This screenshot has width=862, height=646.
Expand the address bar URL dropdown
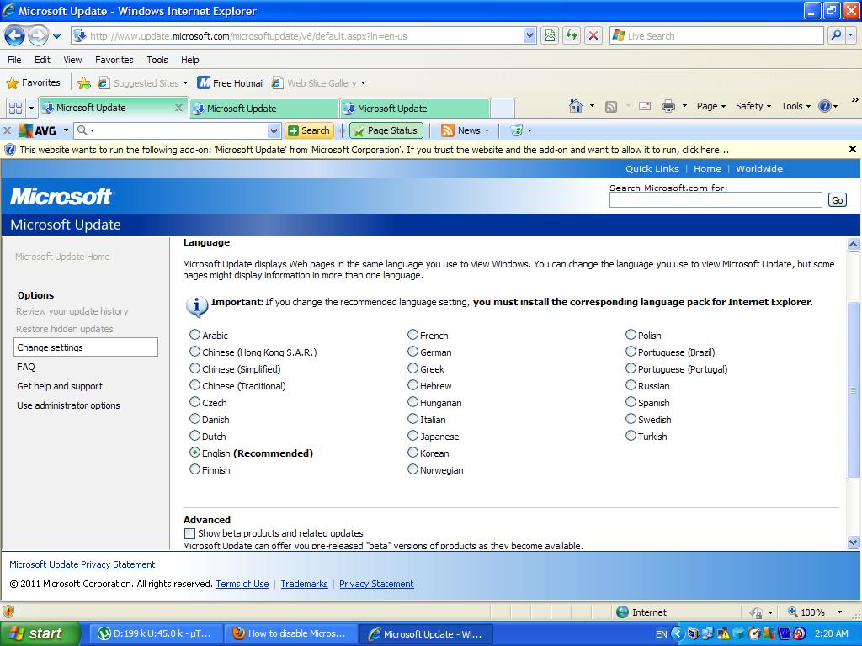click(x=529, y=35)
